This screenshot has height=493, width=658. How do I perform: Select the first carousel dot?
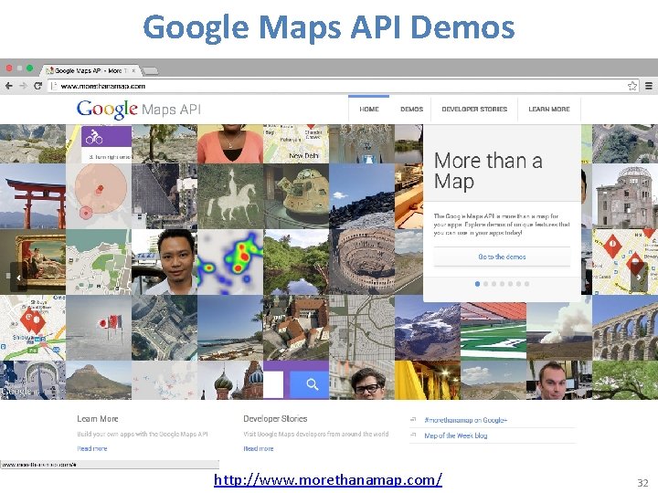[x=477, y=284]
